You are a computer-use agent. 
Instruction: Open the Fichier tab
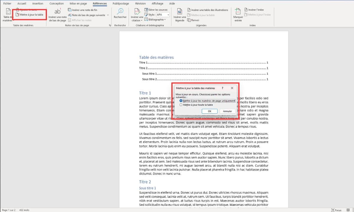click(7, 4)
